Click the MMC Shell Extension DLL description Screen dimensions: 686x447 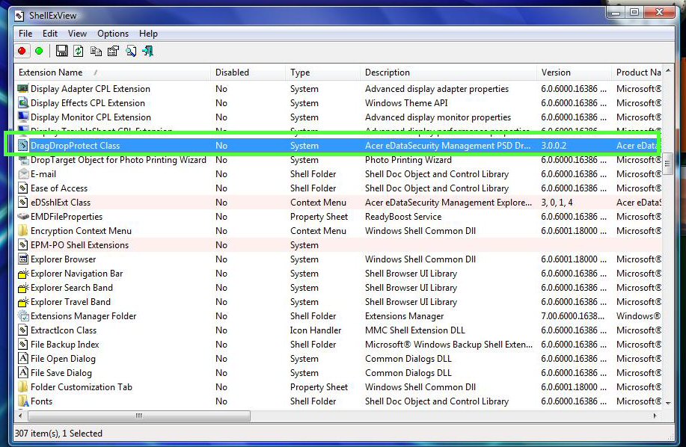click(414, 330)
